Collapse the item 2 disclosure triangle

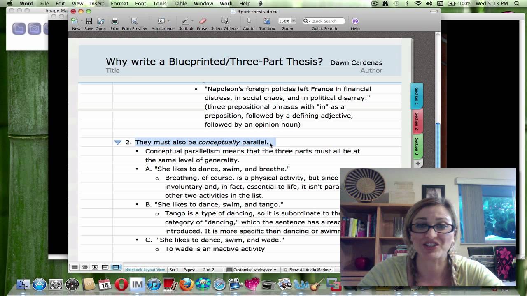(118, 142)
